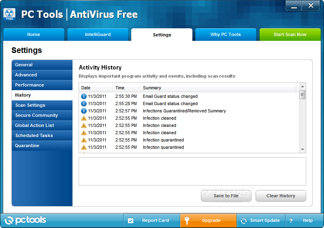Click the Smart Update refresh icon

(x=244, y=221)
